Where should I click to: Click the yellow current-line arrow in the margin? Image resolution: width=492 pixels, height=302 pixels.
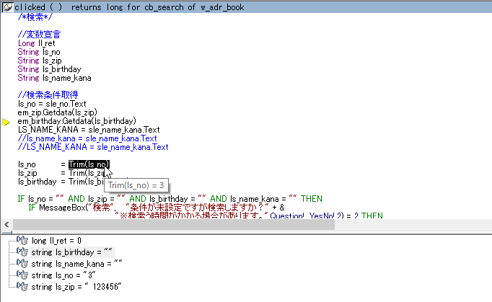click(x=6, y=123)
